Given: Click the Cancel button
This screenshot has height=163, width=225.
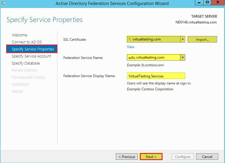Looking at the screenshot, I should pos(207,157).
